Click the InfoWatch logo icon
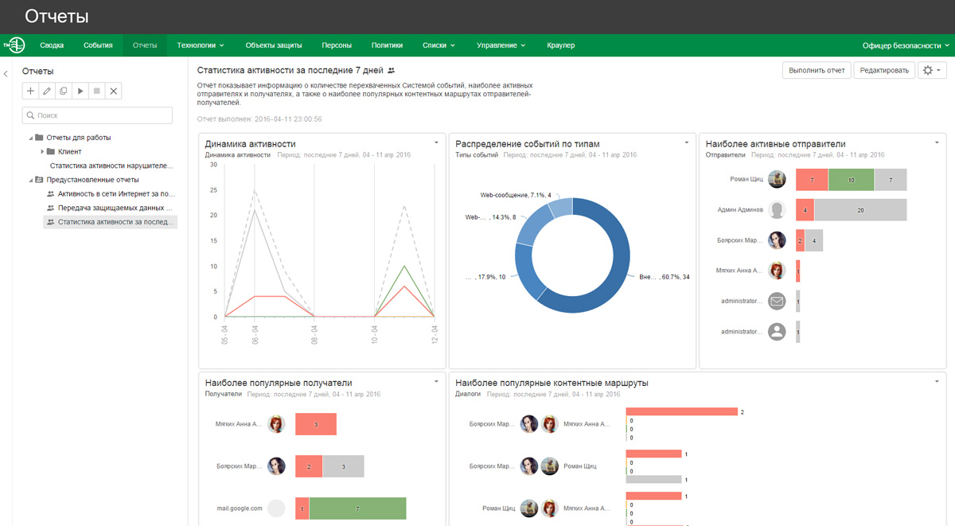The height and width of the screenshot is (526, 955). pyautogui.click(x=14, y=45)
